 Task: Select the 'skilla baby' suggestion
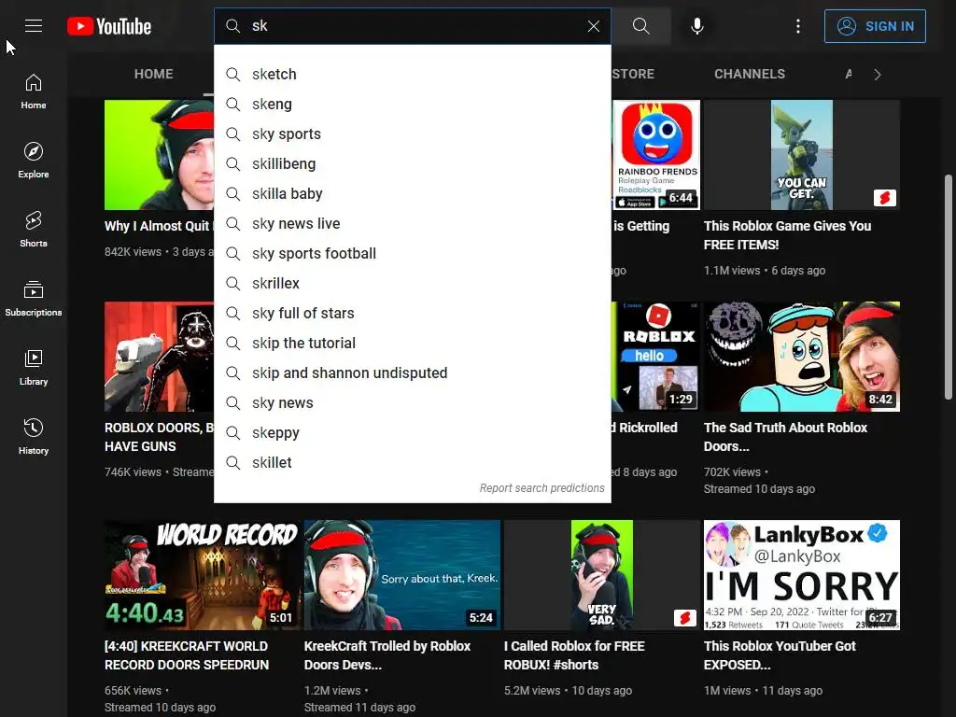(413, 194)
